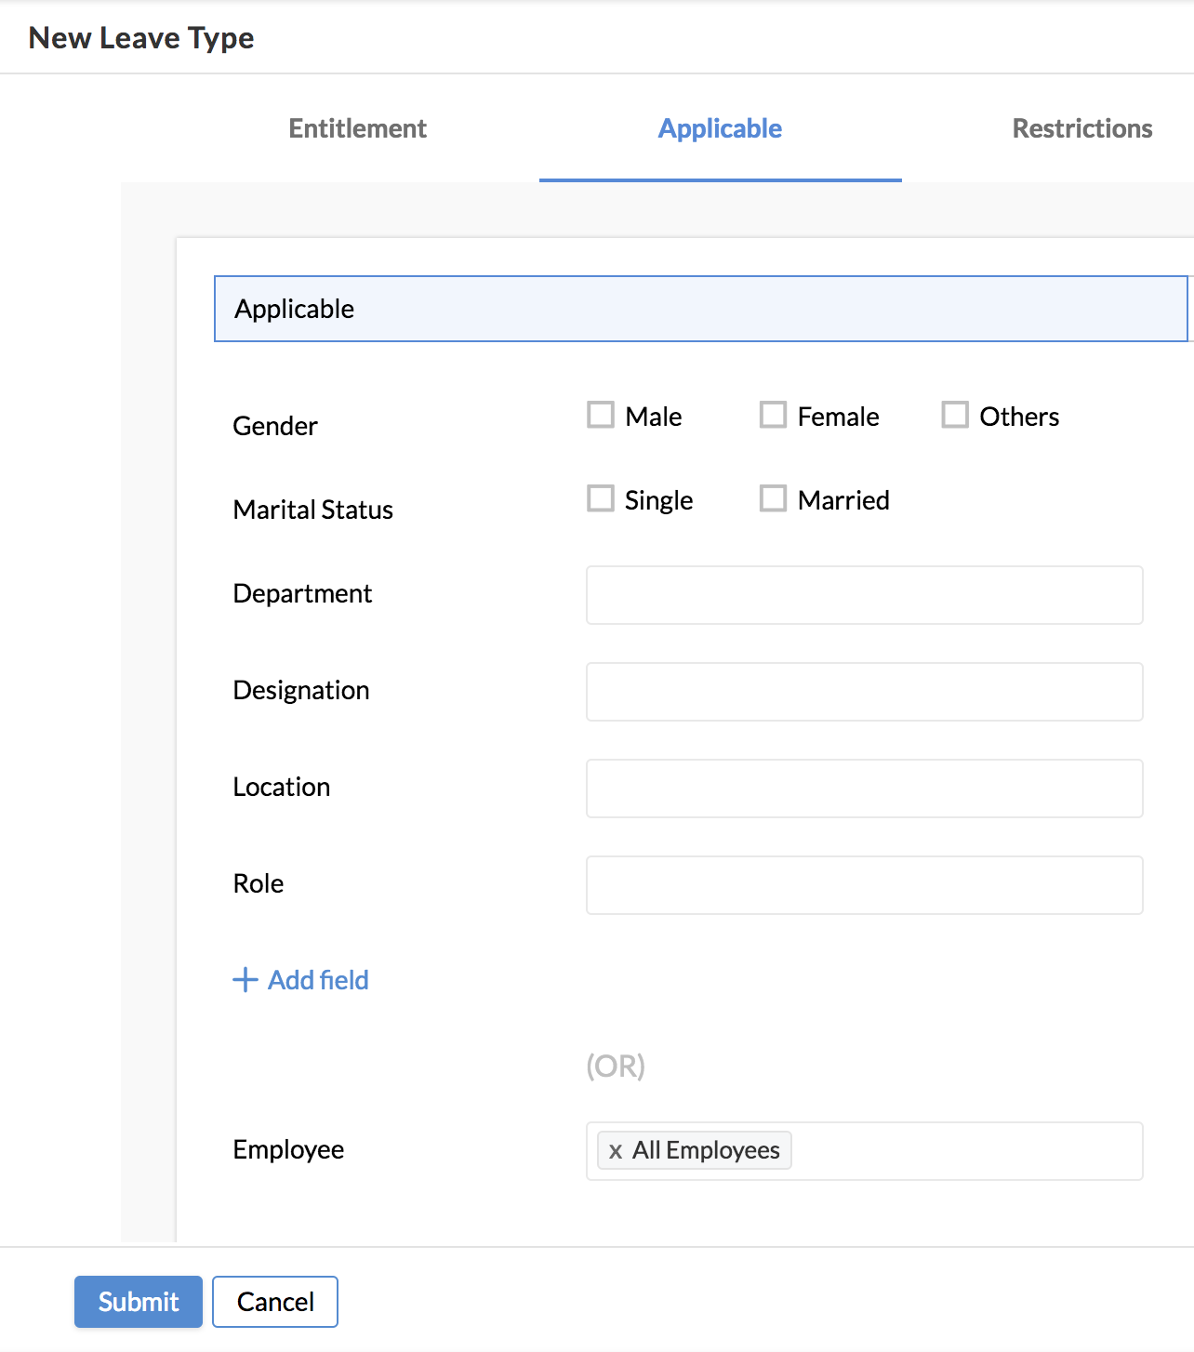The image size is (1194, 1352).
Task: Click the Cancel button
Action: tap(275, 1302)
